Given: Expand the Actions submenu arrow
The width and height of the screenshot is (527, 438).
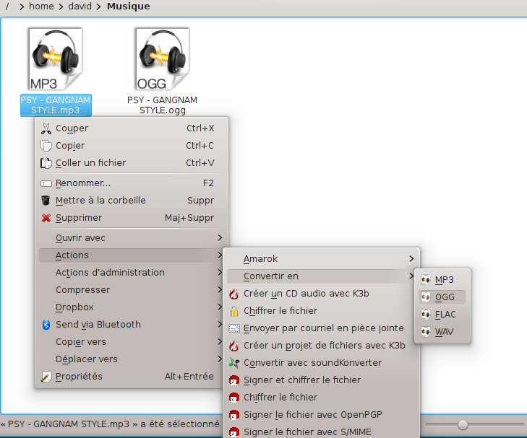Looking at the screenshot, I should 220,255.
